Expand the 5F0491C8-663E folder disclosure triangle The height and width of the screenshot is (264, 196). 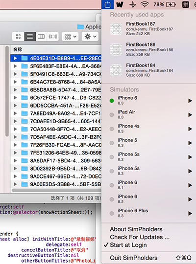[x=15, y=74]
